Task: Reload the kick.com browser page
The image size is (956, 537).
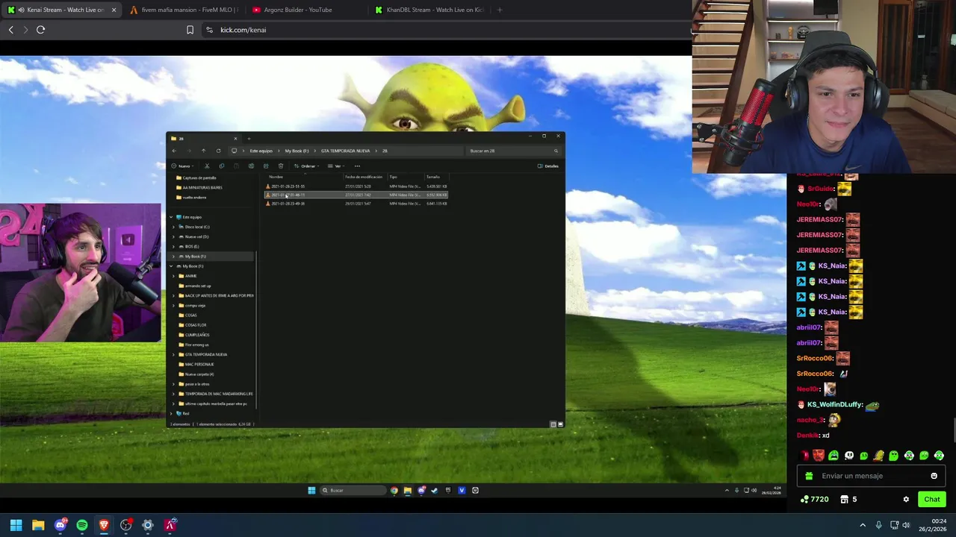Action: [x=40, y=30]
